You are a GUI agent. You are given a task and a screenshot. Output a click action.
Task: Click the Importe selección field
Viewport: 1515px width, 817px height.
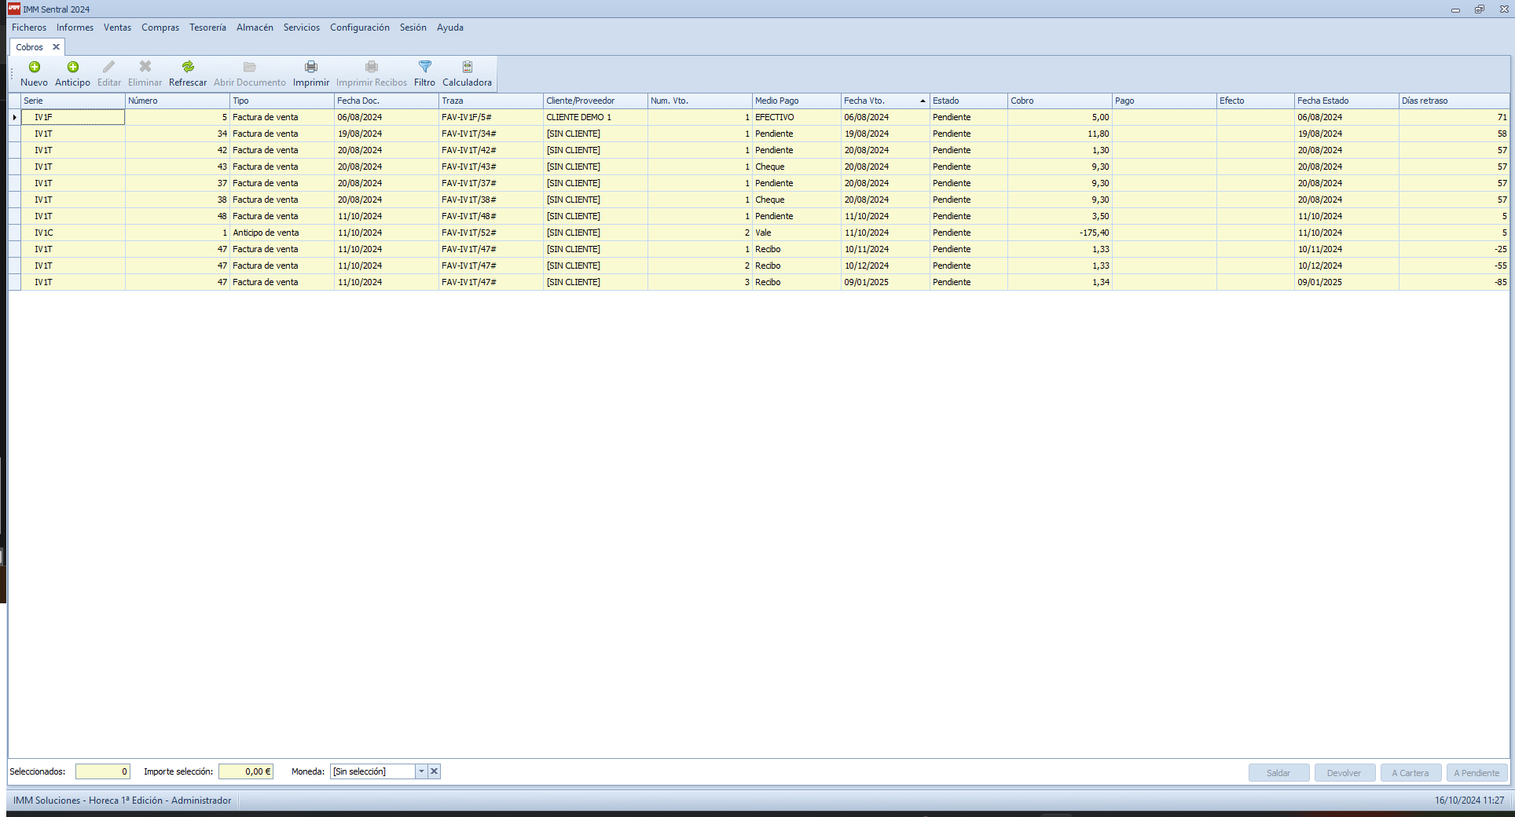tap(246, 771)
